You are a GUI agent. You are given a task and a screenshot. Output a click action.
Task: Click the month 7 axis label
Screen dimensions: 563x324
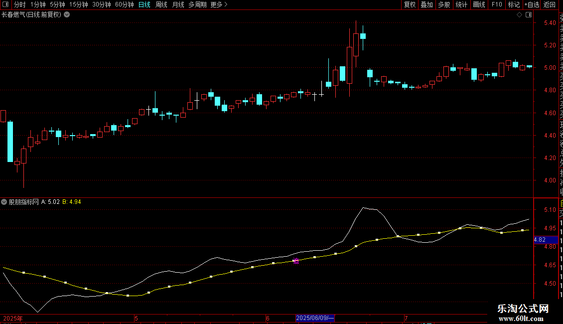406,318
